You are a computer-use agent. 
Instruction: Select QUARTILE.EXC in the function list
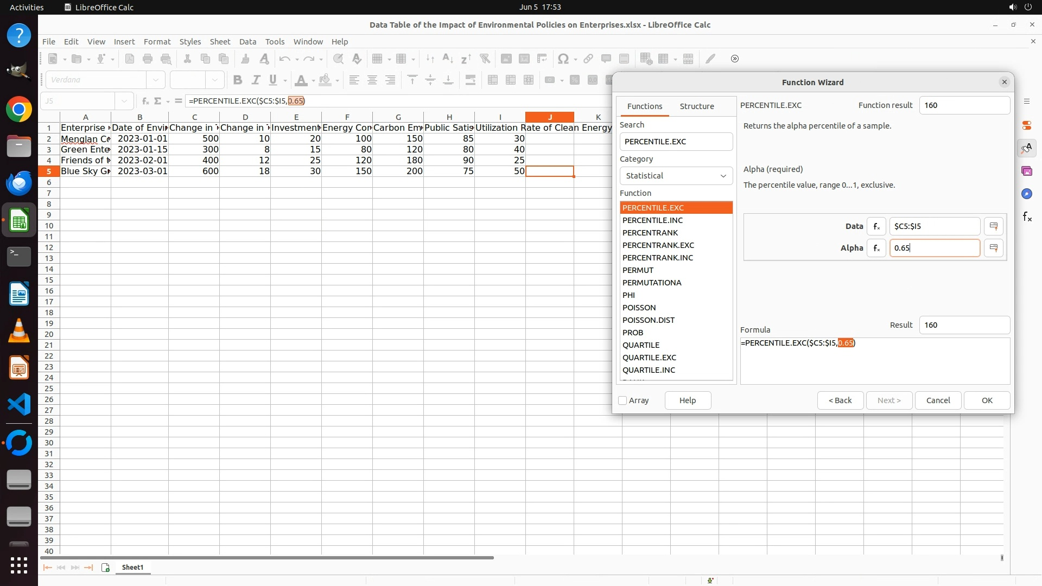[649, 358]
